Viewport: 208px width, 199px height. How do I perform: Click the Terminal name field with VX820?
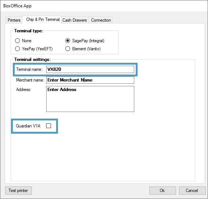point(90,69)
